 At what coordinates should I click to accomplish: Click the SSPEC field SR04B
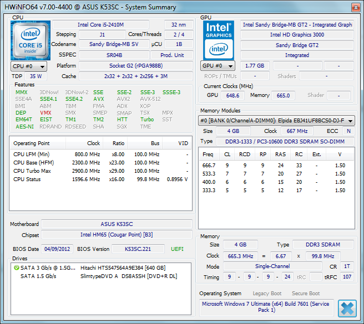pyautogui.click(x=114, y=55)
